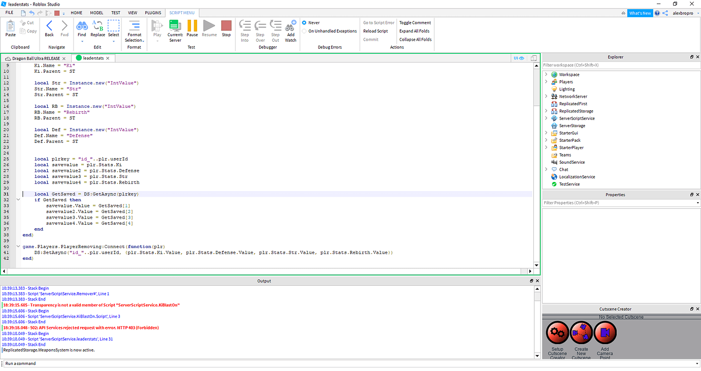This screenshot has height=371, width=701.
Task: Click the Create New Cutscene icon
Action: click(581, 333)
